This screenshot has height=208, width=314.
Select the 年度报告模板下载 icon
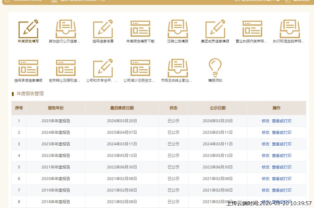click(140, 29)
